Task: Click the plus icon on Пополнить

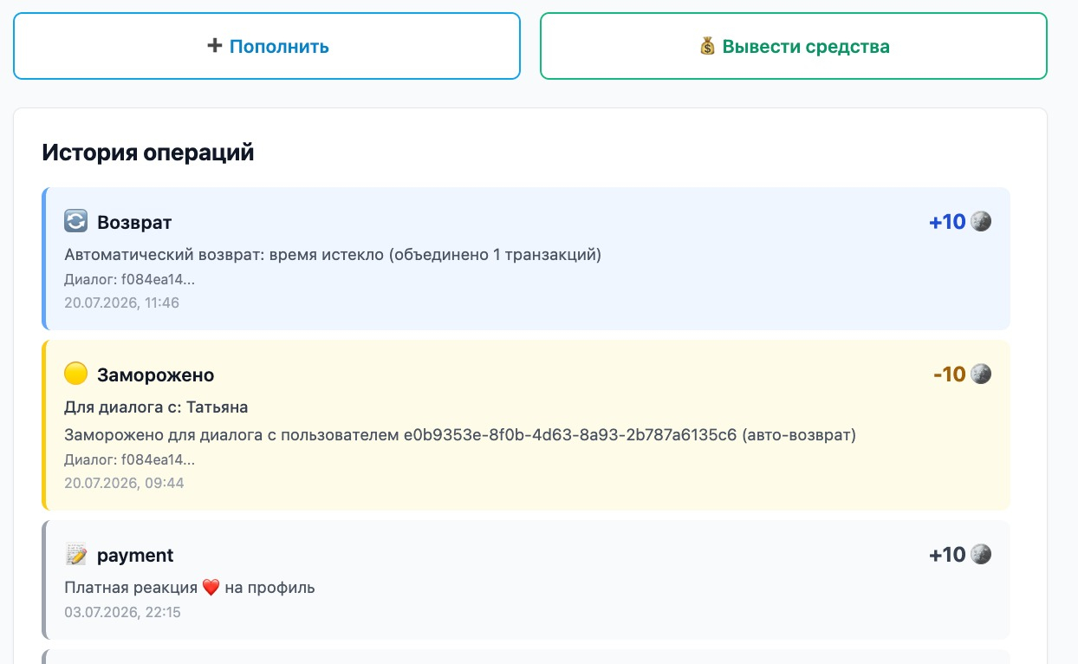Action: 215,46
